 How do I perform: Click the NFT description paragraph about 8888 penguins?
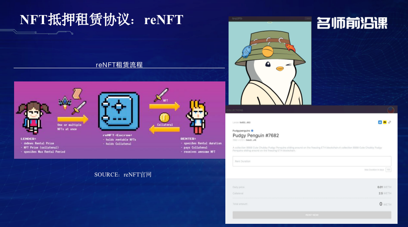pos(307,149)
